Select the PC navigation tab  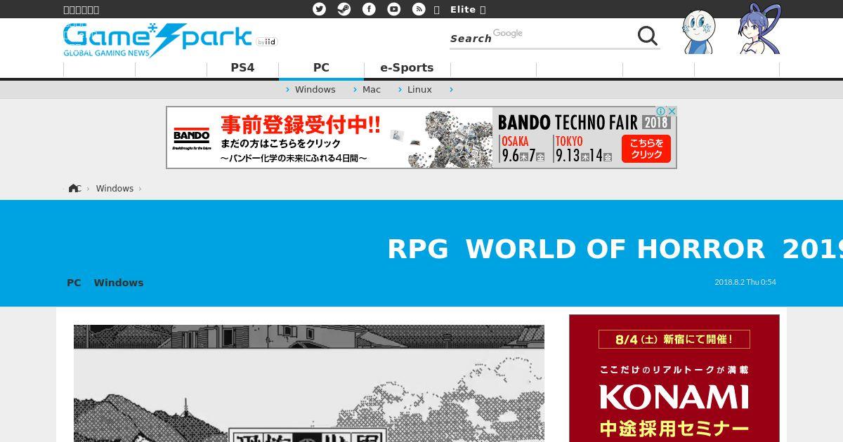(321, 67)
